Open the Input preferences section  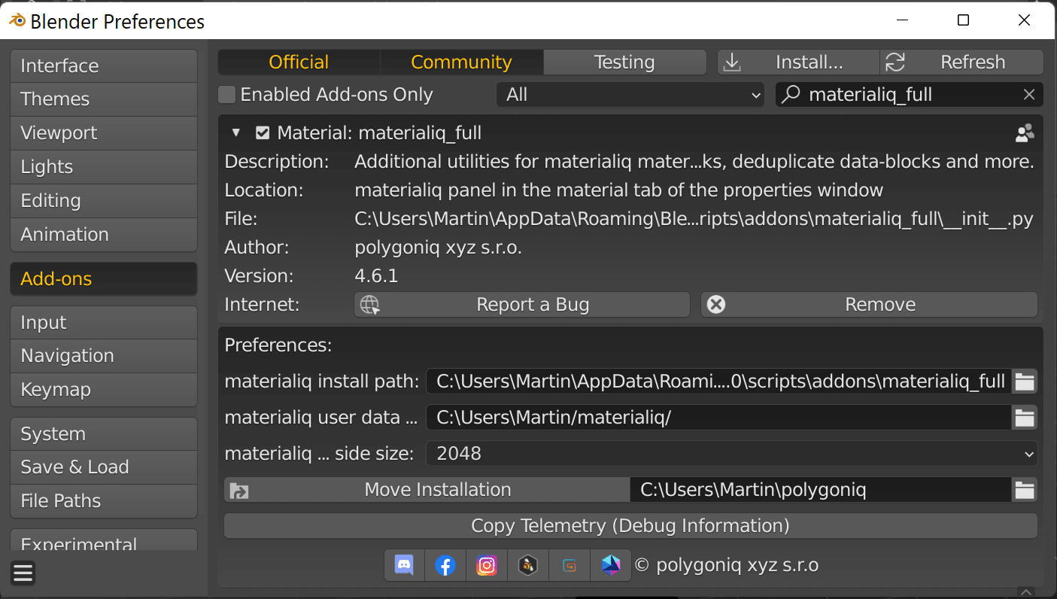(x=104, y=323)
